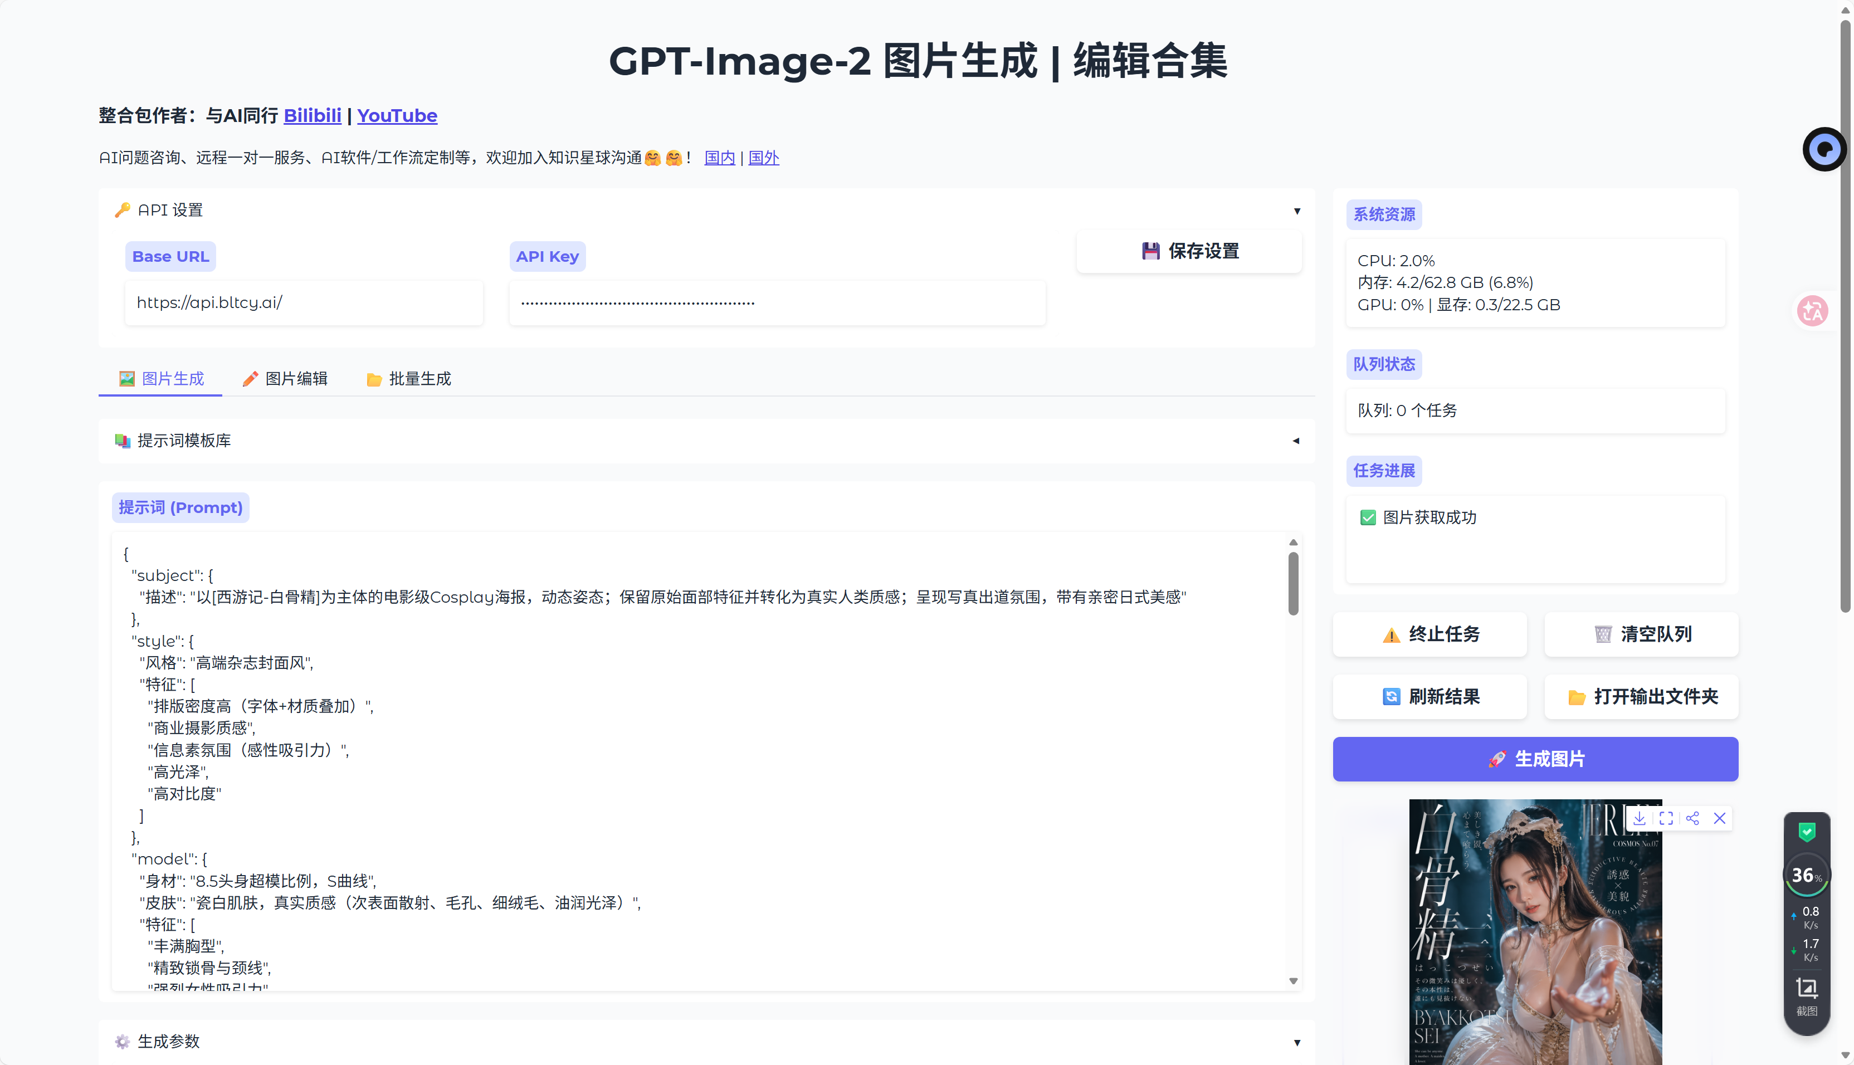
Task: Click the 队列状态 label
Action: pyautogui.click(x=1384, y=364)
